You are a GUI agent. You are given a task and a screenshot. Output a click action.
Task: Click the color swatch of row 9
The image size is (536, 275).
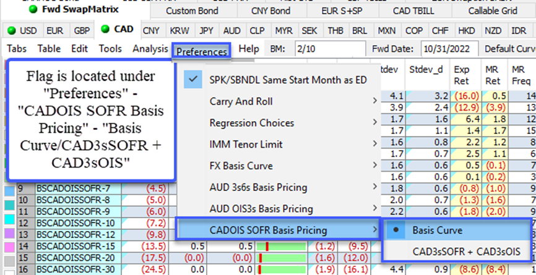pos(9,190)
